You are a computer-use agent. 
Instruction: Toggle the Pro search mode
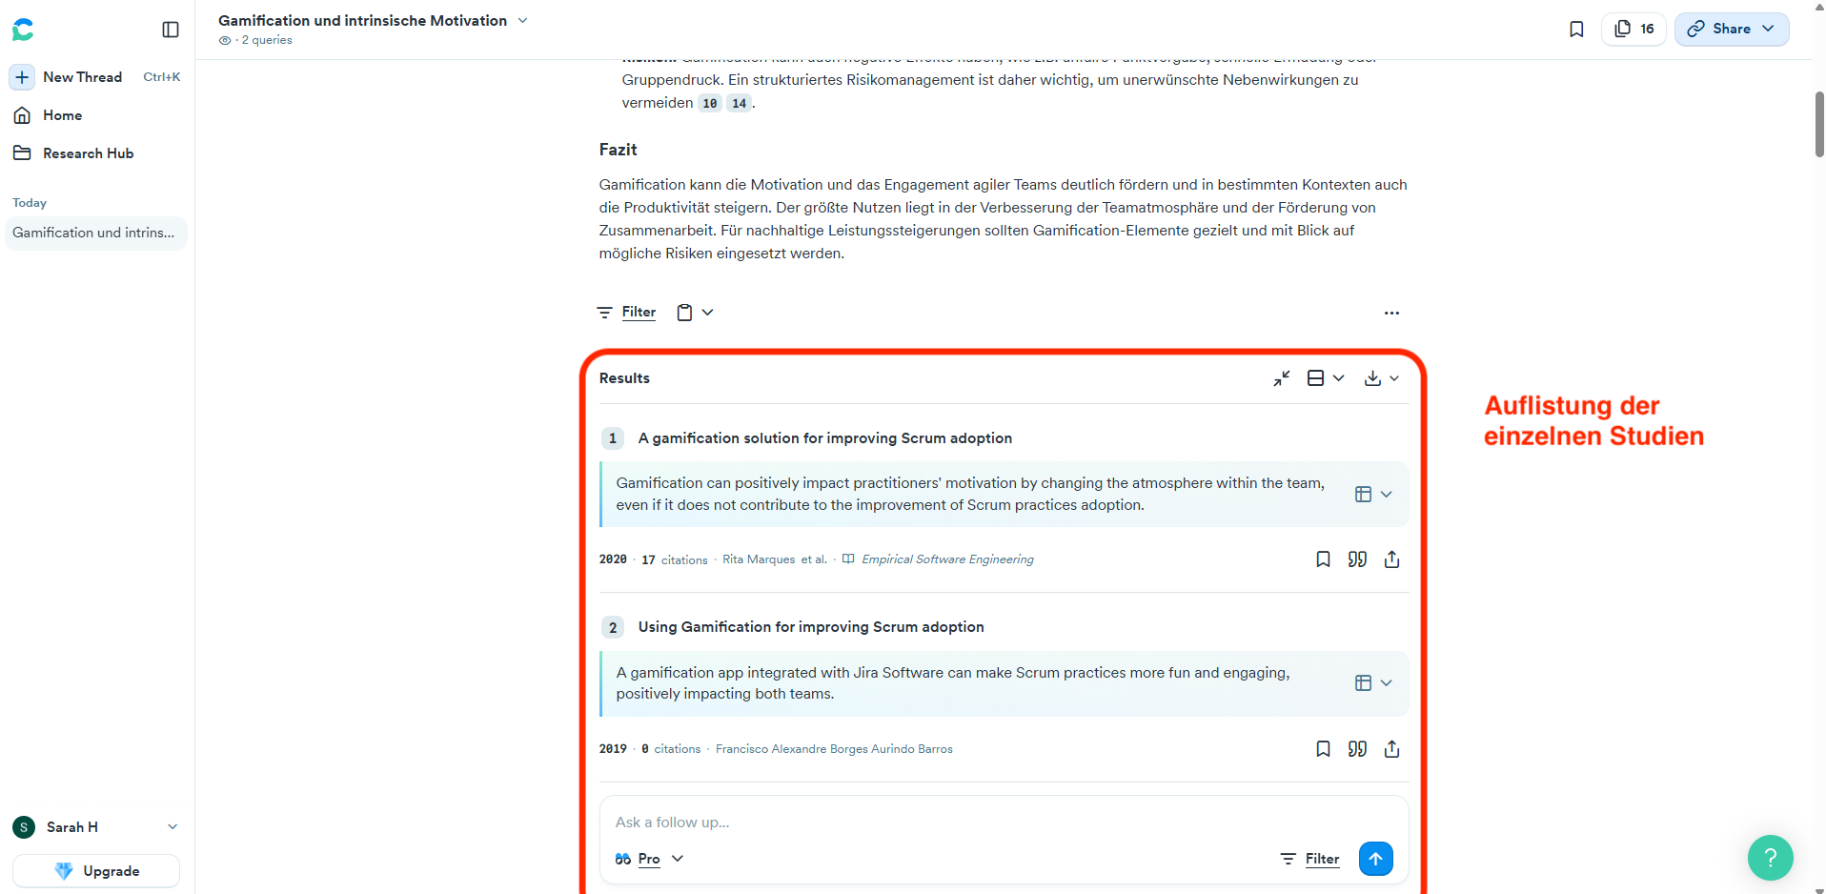click(649, 859)
